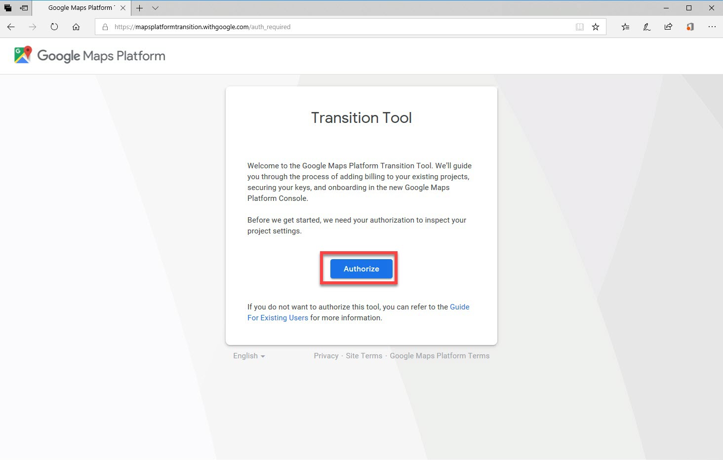Open the Favorites hub icon
The width and height of the screenshot is (723, 460).
pyautogui.click(x=625, y=27)
